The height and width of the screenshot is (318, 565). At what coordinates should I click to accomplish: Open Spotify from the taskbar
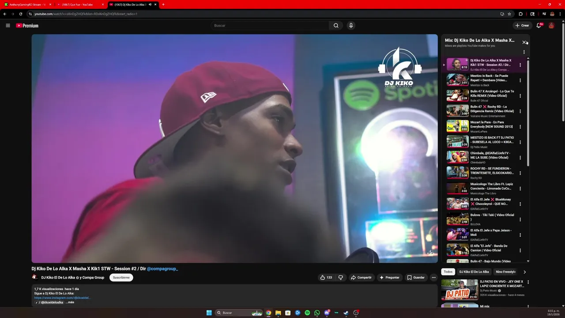307,313
